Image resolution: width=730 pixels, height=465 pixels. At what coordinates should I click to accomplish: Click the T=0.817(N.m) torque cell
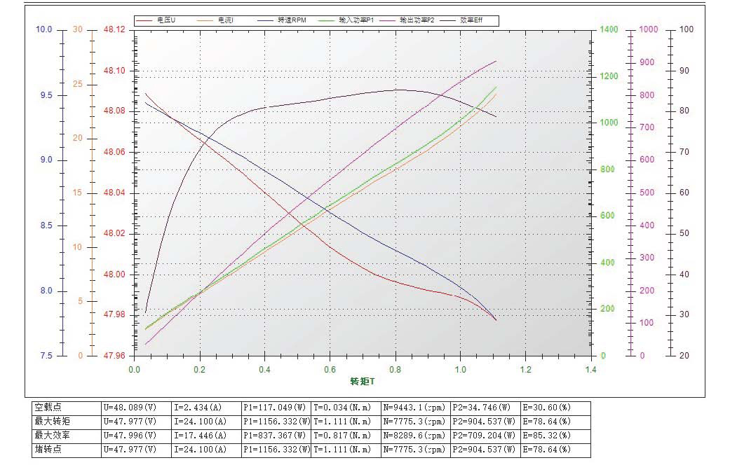(342, 436)
